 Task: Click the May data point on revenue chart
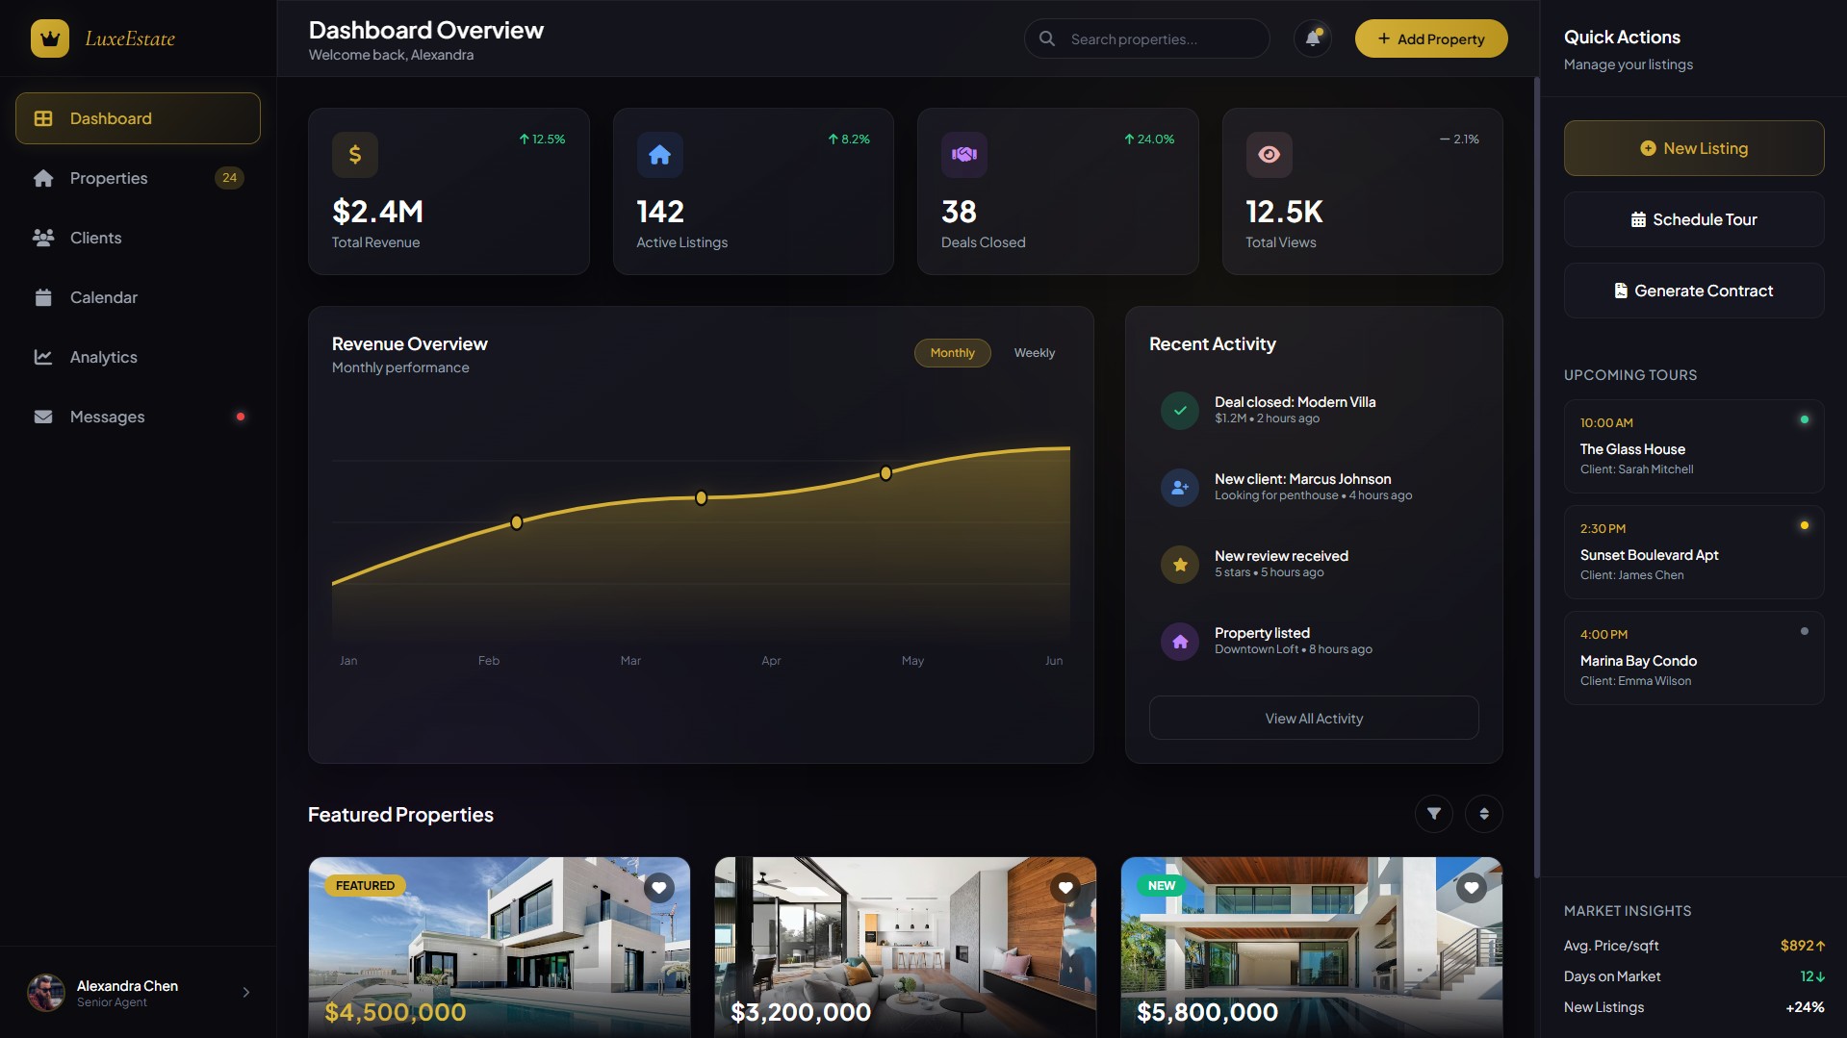click(885, 473)
